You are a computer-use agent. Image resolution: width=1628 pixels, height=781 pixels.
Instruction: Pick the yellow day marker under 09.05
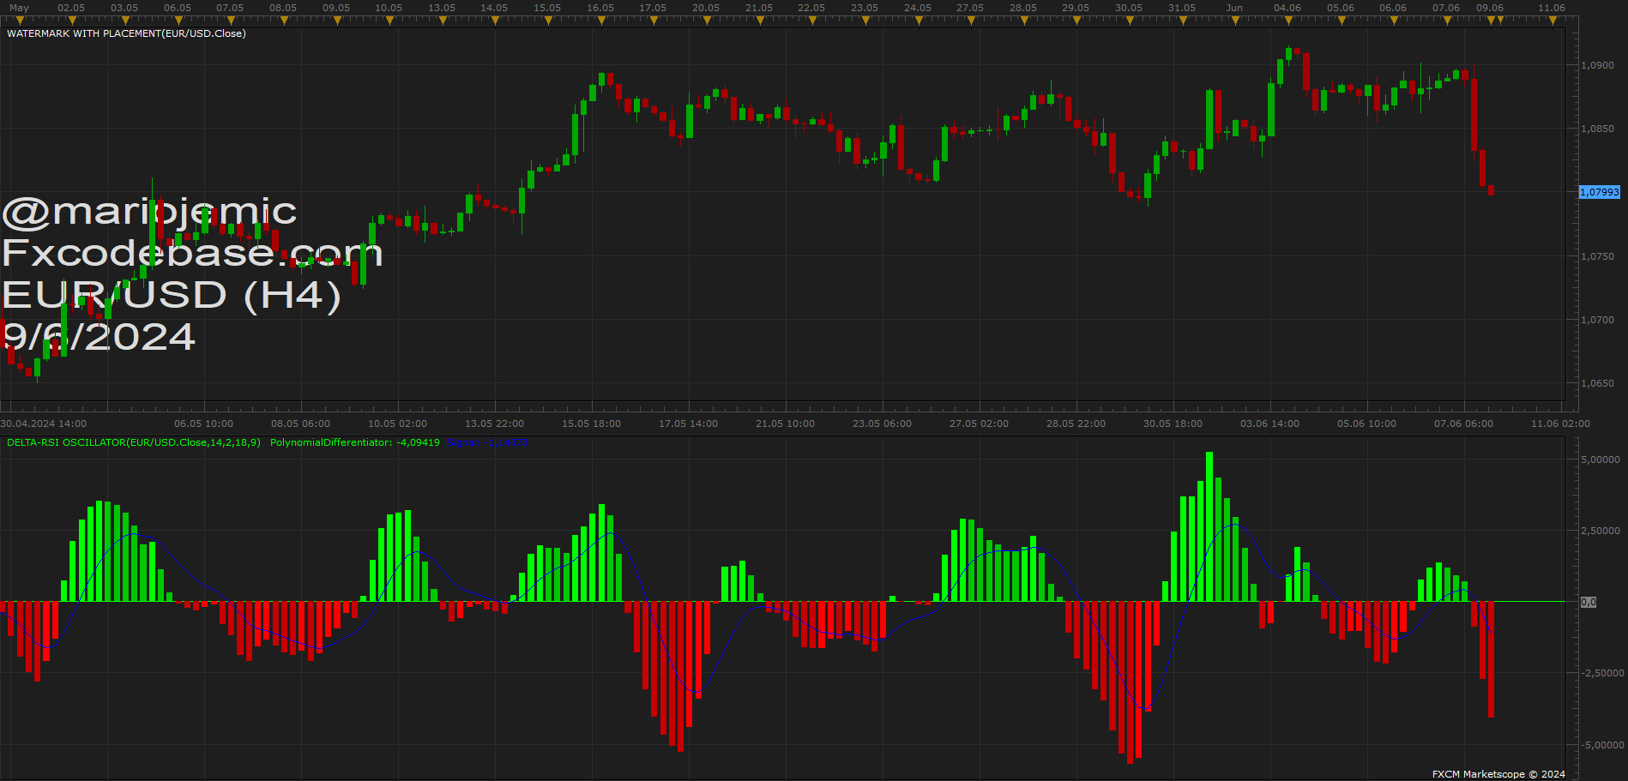336,21
